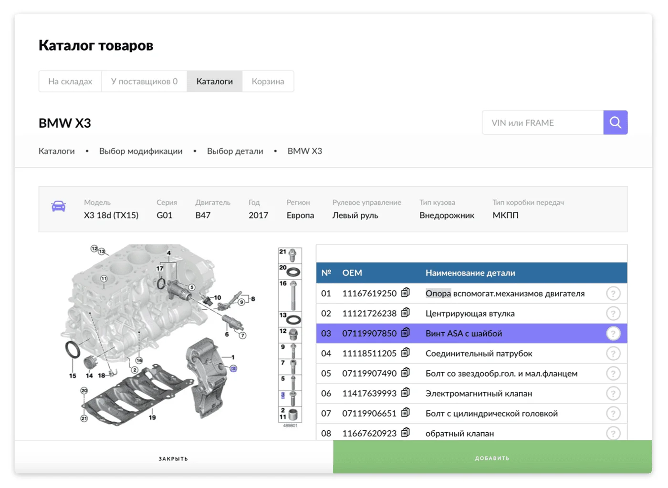
Task: Click the VIN search magnifier button
Action: pos(616,122)
